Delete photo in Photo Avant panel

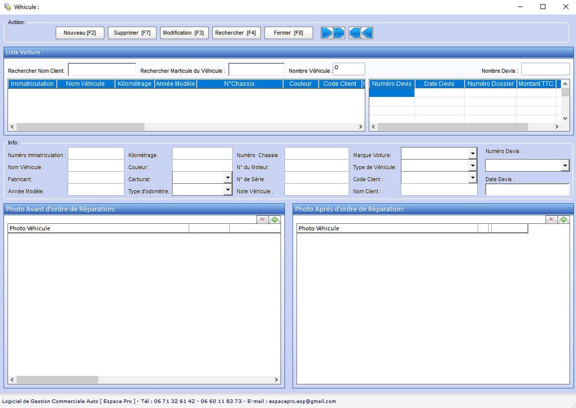point(262,219)
